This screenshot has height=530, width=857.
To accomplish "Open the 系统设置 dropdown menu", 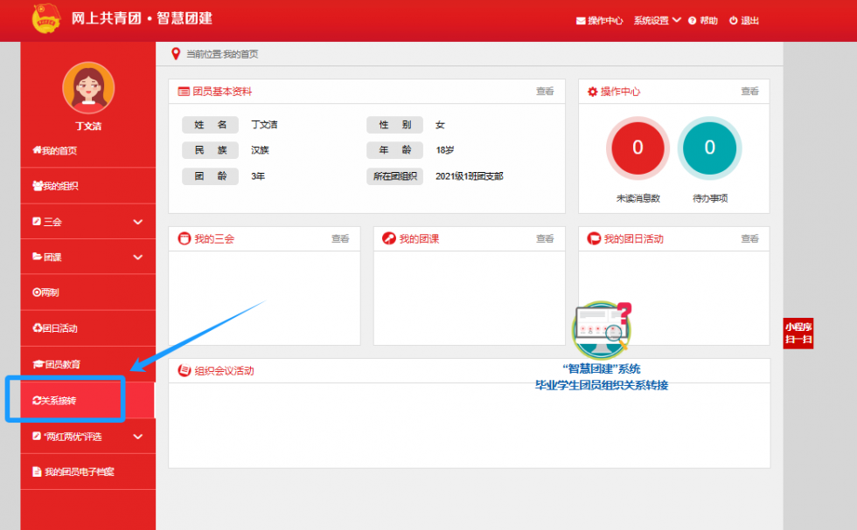I will [x=657, y=20].
